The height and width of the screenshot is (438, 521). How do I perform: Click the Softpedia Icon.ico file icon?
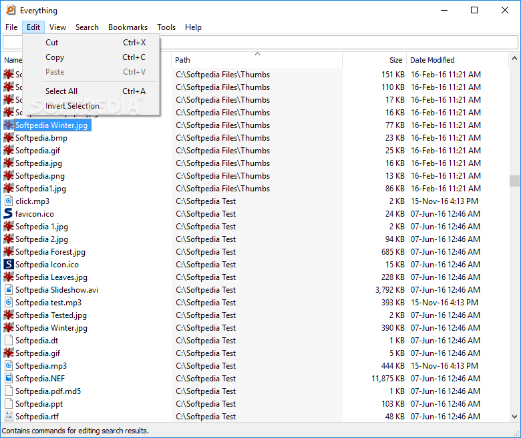pyautogui.click(x=9, y=265)
